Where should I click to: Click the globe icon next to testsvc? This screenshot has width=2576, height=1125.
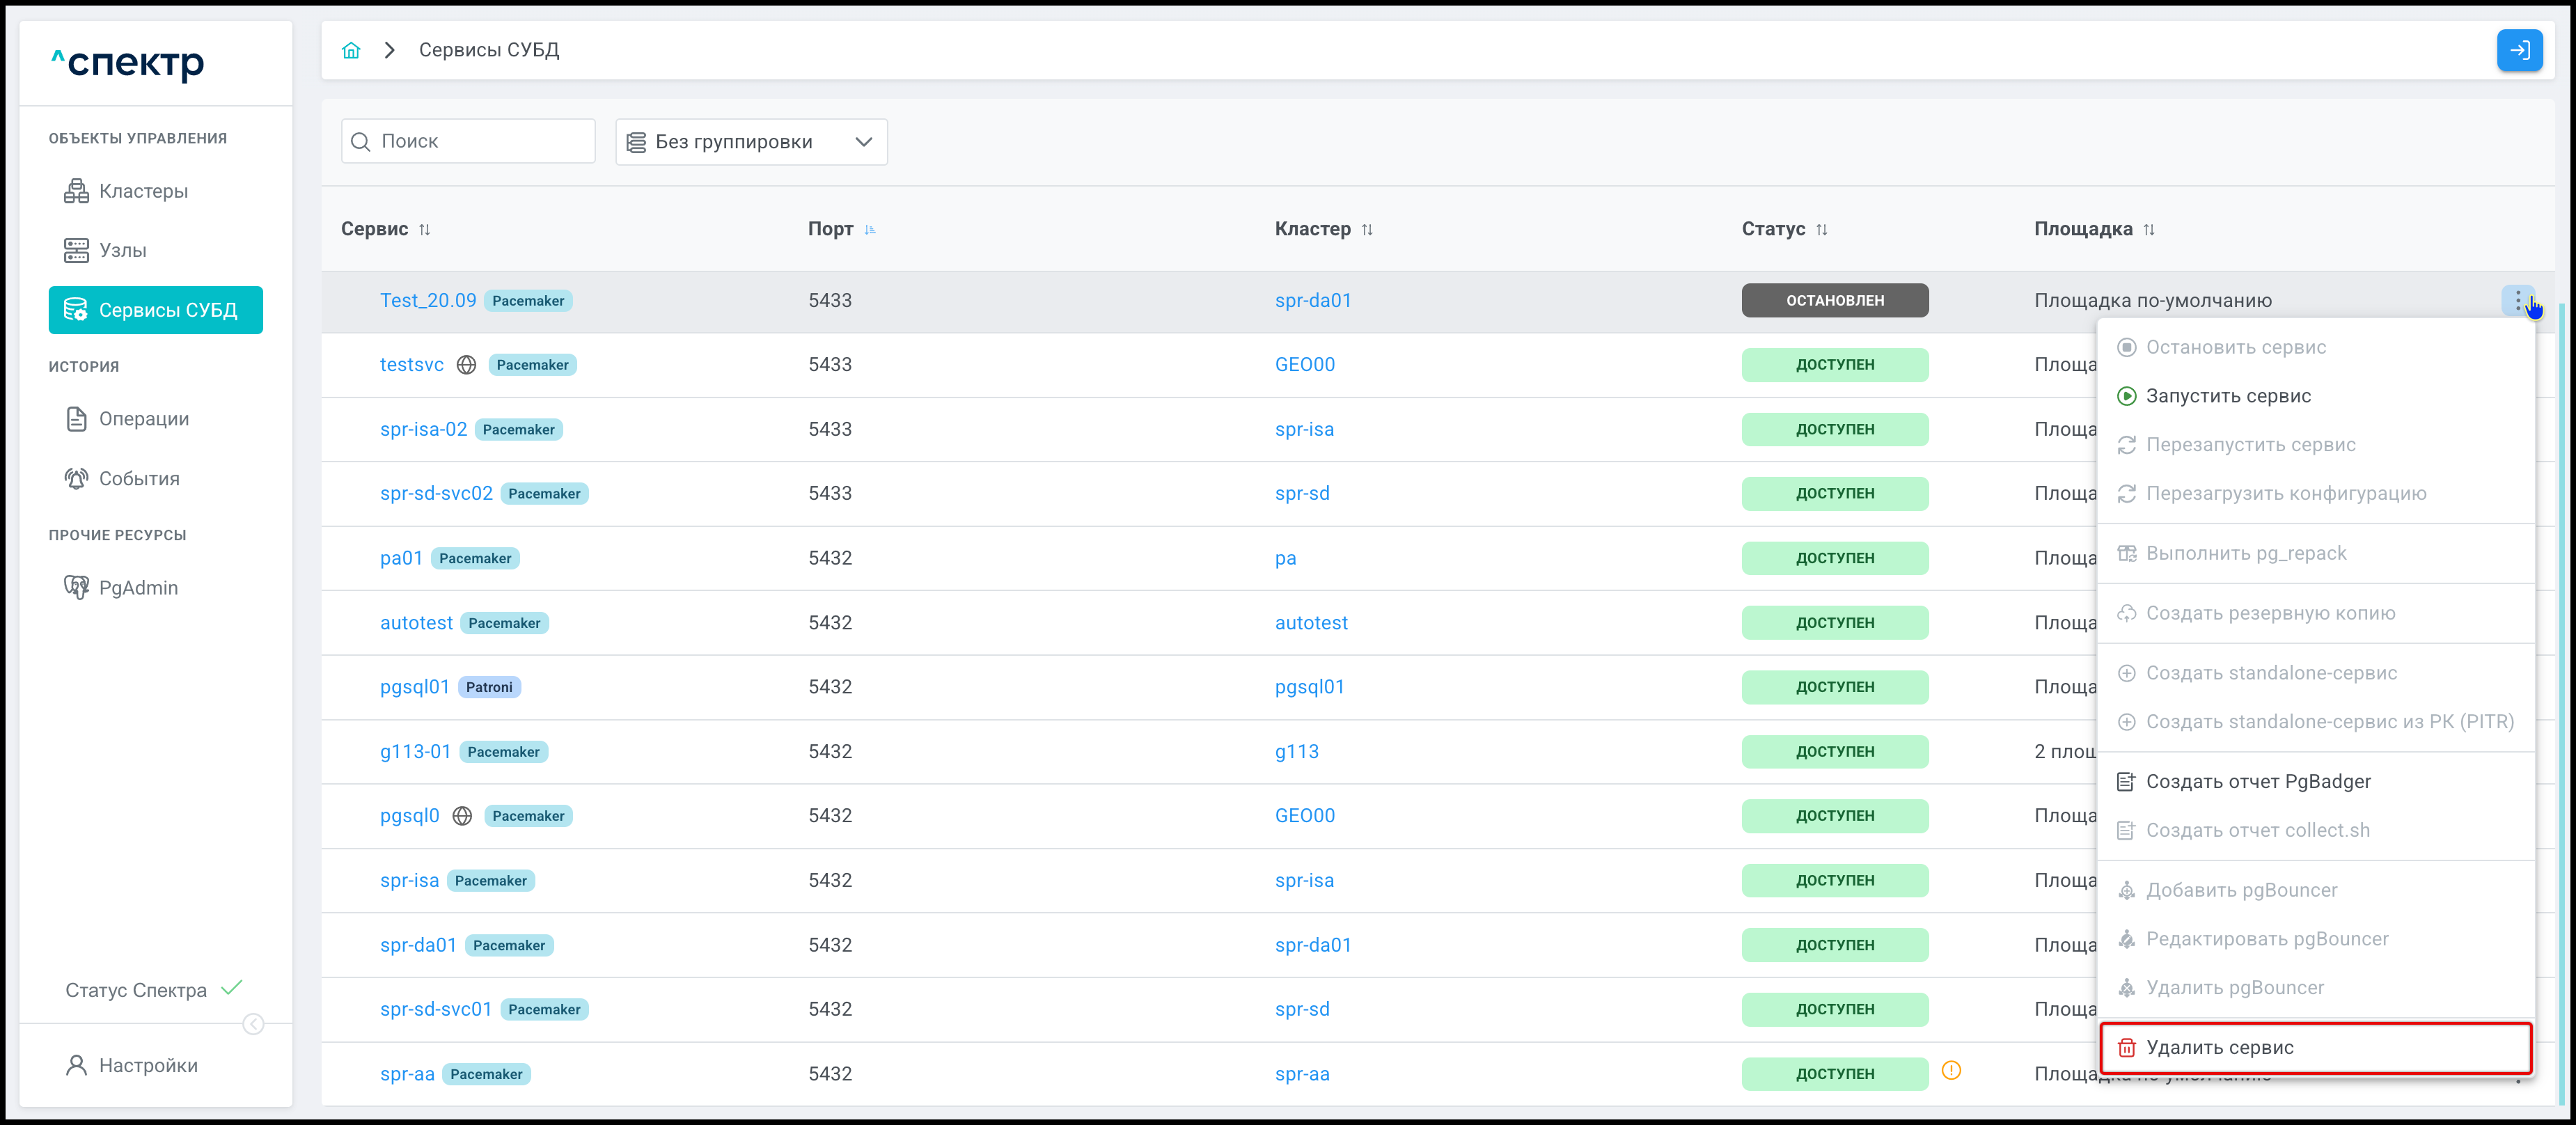pyautogui.click(x=466, y=365)
